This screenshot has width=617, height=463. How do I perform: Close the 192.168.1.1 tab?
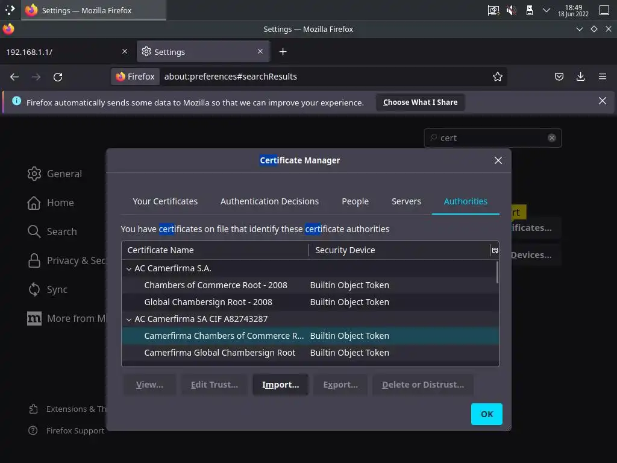(x=125, y=52)
